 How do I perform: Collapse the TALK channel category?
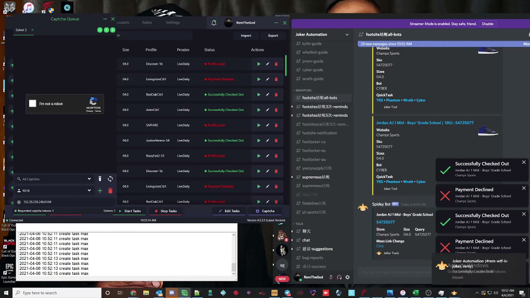pyautogui.click(x=299, y=224)
